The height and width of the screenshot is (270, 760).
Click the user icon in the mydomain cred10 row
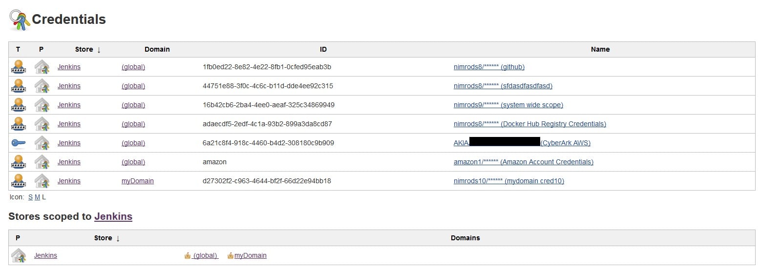(x=18, y=181)
